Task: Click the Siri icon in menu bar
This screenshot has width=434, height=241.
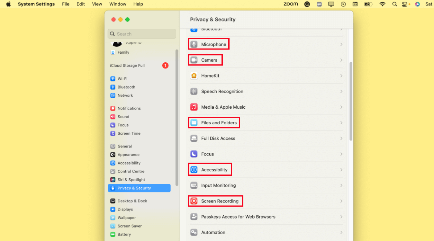Action: [417, 4]
